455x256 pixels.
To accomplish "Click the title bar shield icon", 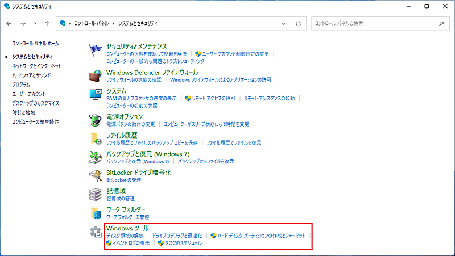I will click(7, 6).
